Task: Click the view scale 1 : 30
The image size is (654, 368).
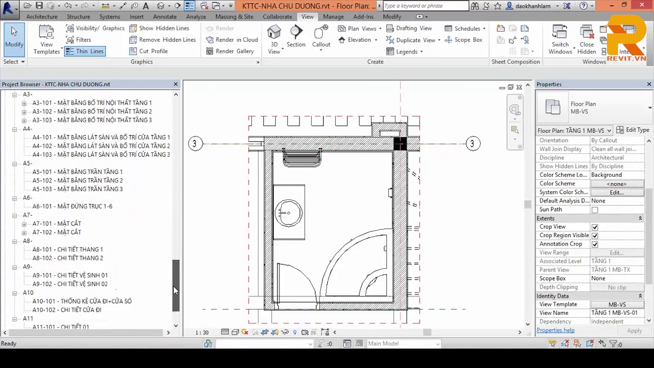Action: (x=202, y=332)
